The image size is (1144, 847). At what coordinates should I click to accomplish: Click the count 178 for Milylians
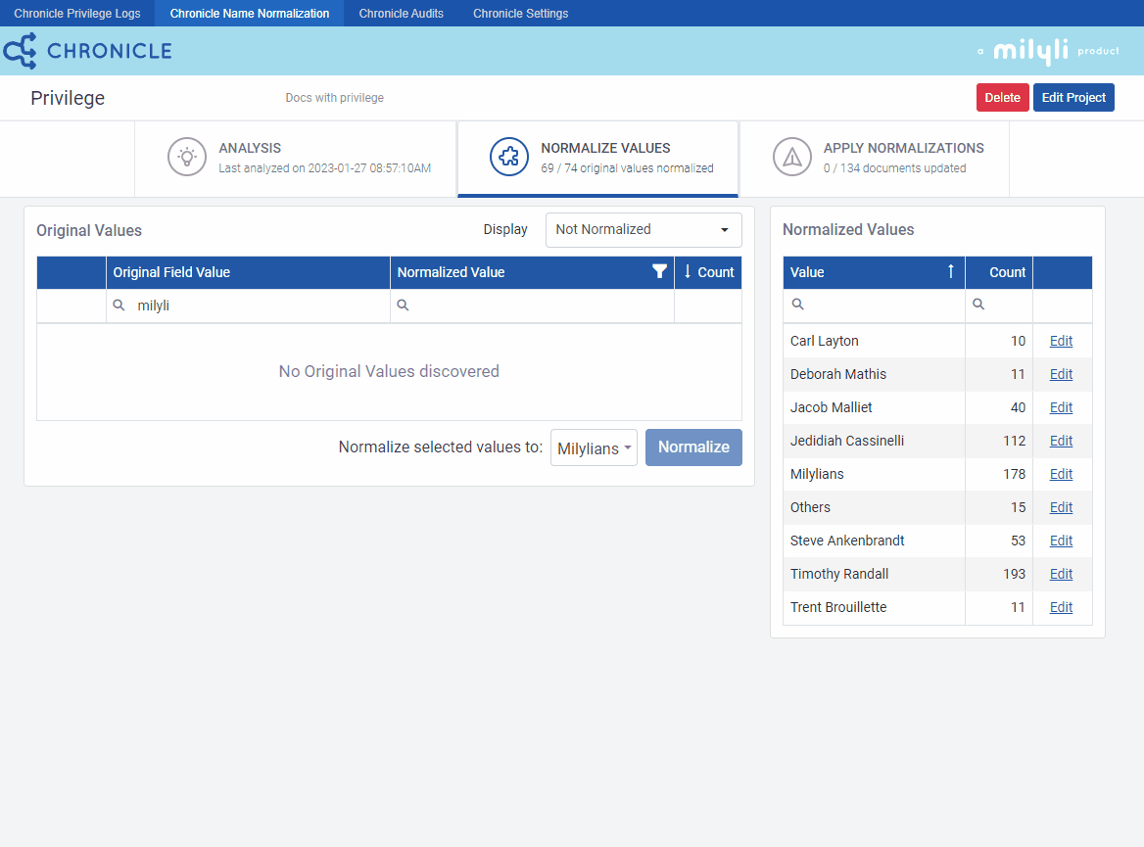click(x=1014, y=474)
